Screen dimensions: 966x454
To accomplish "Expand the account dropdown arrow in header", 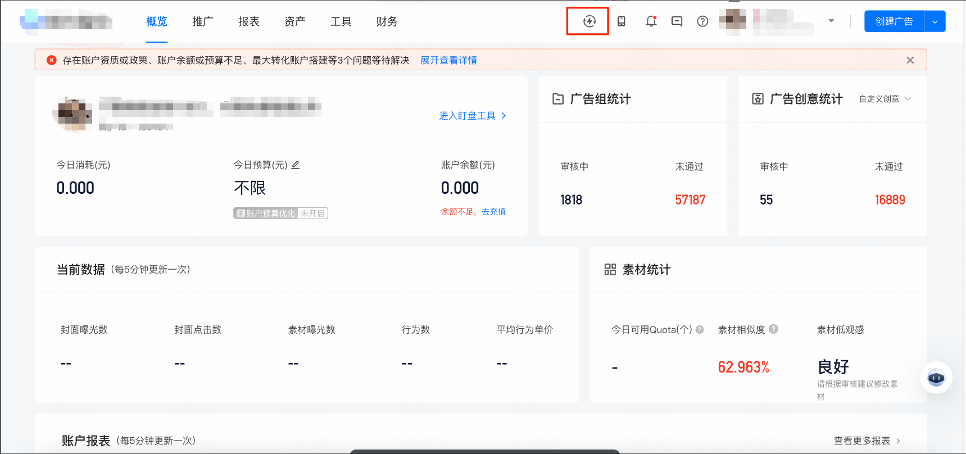I will coord(831,21).
